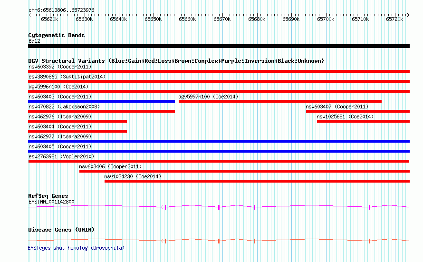Click the 65630k ruler tick label

coord(84,19)
